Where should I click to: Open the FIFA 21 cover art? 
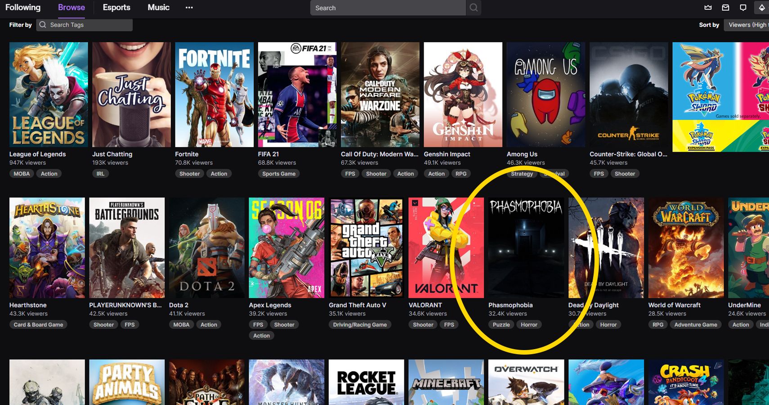pos(297,94)
